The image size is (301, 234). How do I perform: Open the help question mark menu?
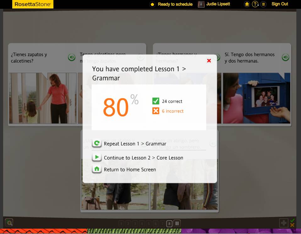(255, 4)
